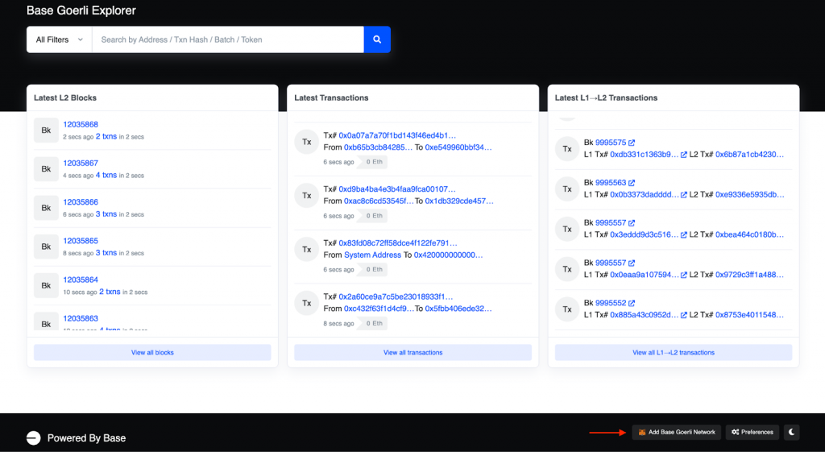Click external icon after L1 Tx 0xdb331c1363b9
The height and width of the screenshot is (452, 825).
(683, 155)
